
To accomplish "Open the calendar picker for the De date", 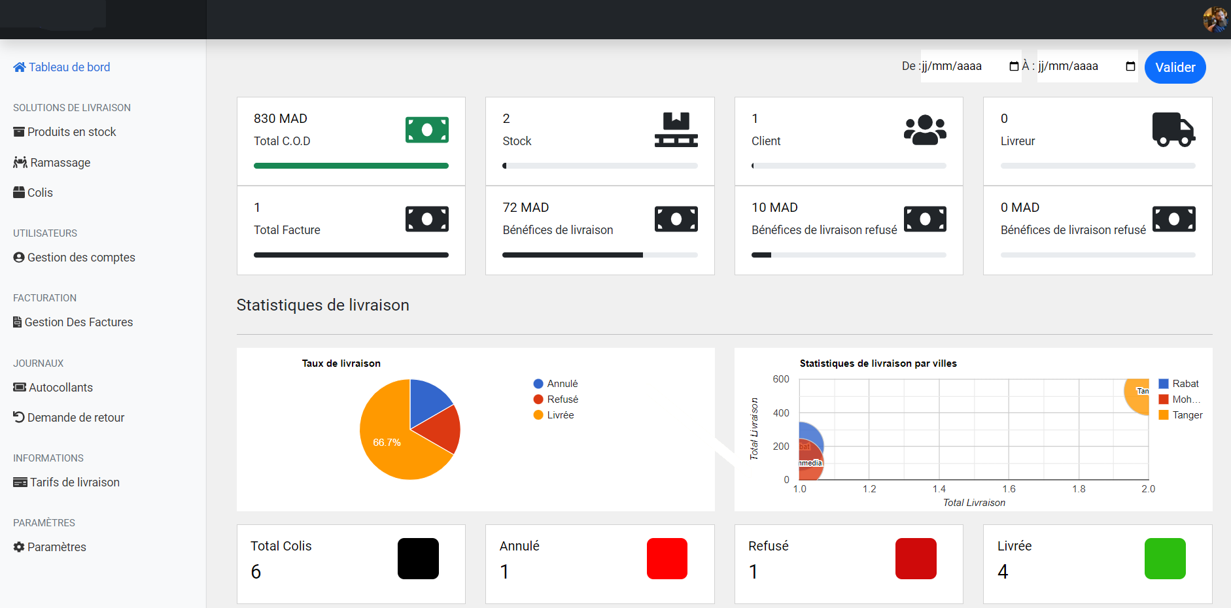I will 1014,67.
